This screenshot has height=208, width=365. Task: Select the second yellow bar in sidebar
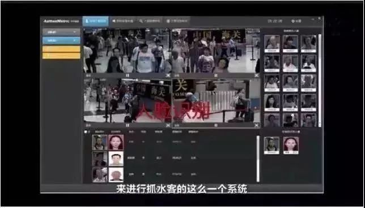point(61,56)
